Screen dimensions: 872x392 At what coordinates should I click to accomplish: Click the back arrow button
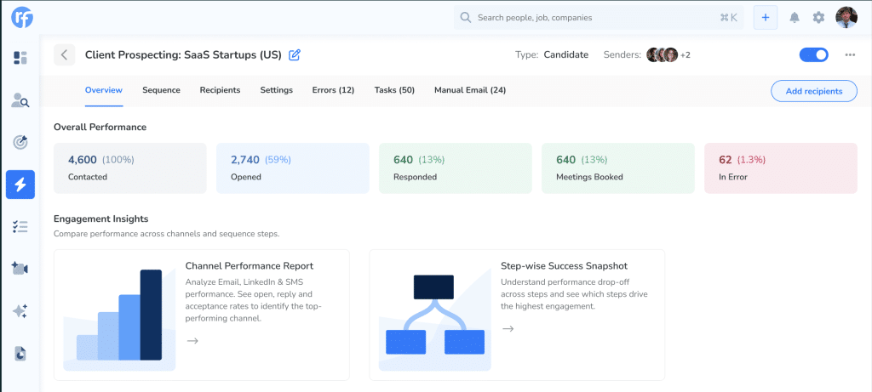tap(65, 55)
